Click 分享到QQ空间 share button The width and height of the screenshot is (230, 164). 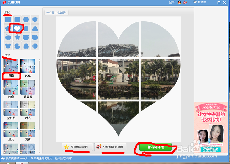pyautogui.click(x=77, y=147)
